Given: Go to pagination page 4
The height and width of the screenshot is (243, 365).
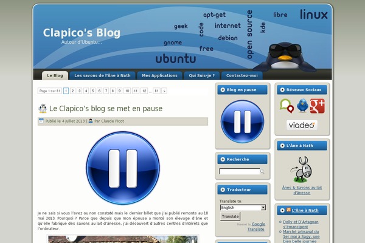Looking at the screenshot, I should (x=86, y=91).
